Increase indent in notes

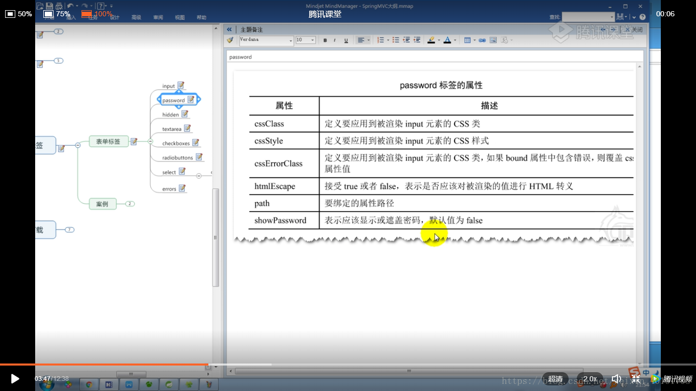[417, 40]
